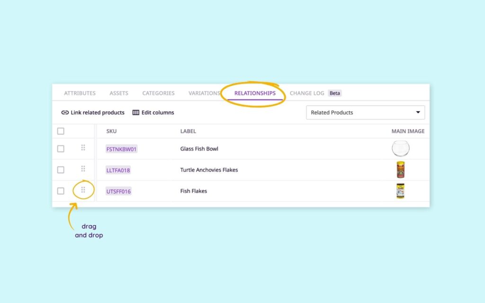
Task: Click the drag handle for Glass Fish Bowl row
Action: [x=83, y=148]
